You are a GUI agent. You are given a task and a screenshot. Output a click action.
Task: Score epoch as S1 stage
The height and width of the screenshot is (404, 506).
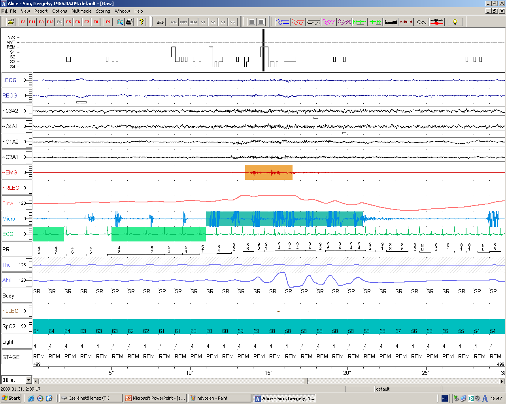click(203, 22)
